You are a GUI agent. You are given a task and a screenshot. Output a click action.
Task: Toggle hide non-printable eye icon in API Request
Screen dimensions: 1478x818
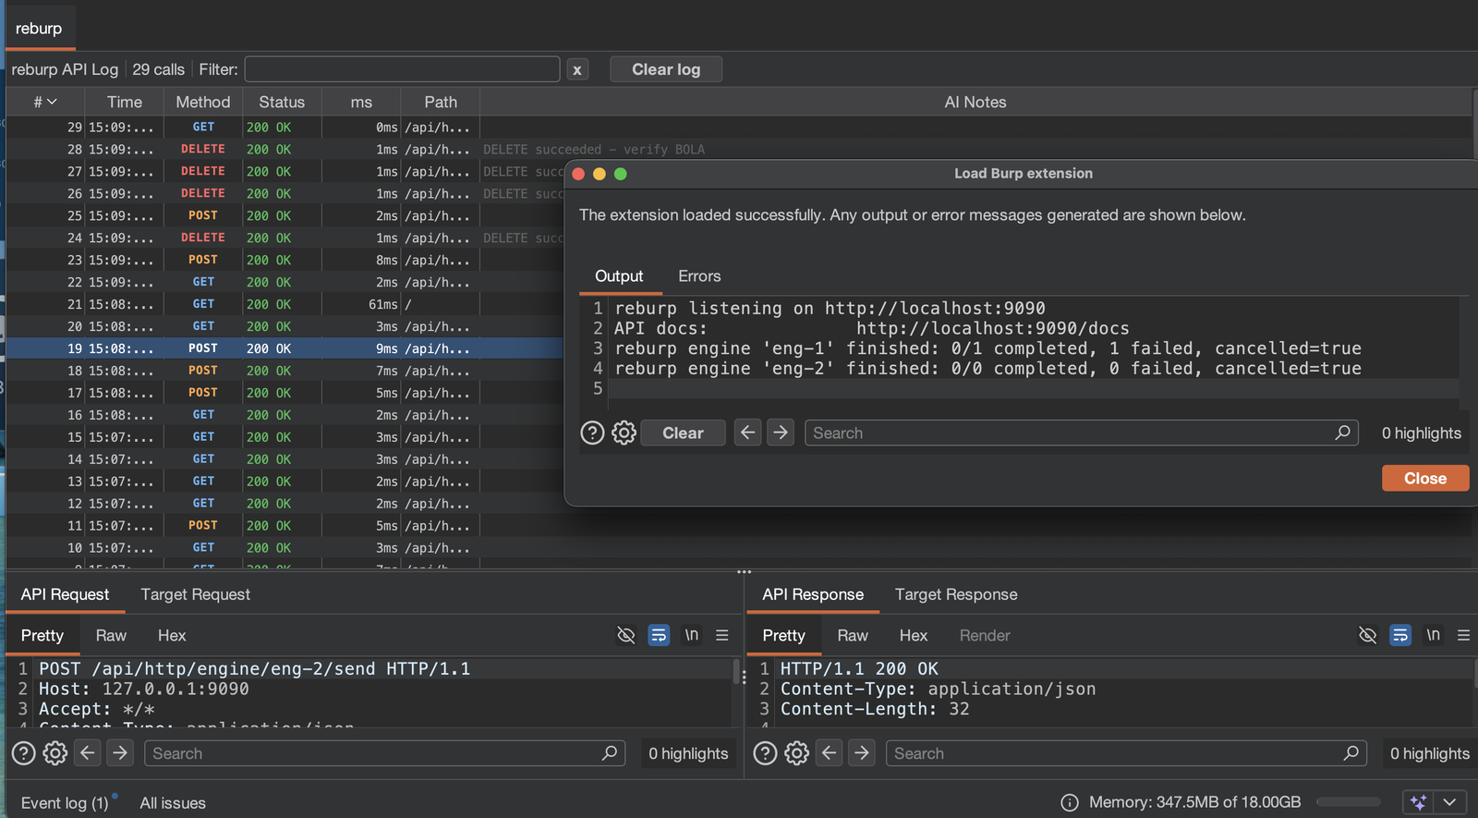626,635
